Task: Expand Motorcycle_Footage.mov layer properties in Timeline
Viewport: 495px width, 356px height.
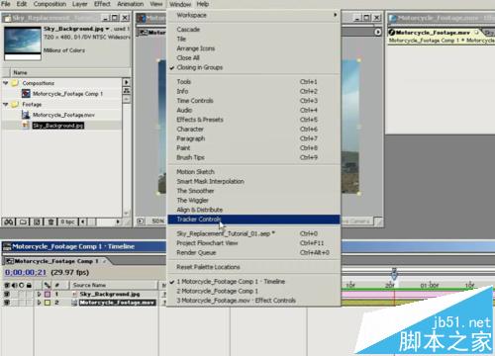Action: click(40, 303)
